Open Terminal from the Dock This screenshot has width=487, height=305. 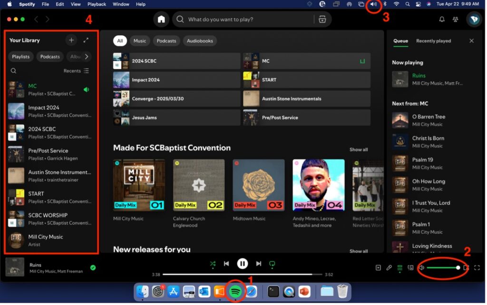(273, 292)
